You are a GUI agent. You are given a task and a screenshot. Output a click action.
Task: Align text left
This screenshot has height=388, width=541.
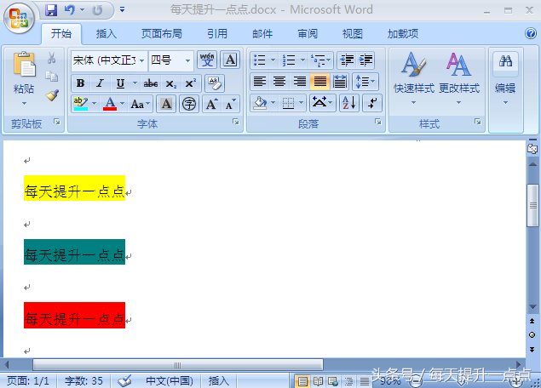[260, 82]
